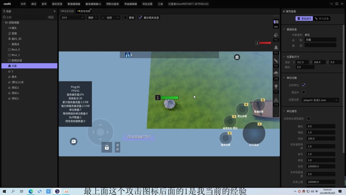Select the 单位 unit cube icon
346x195 pixels.
276,36
